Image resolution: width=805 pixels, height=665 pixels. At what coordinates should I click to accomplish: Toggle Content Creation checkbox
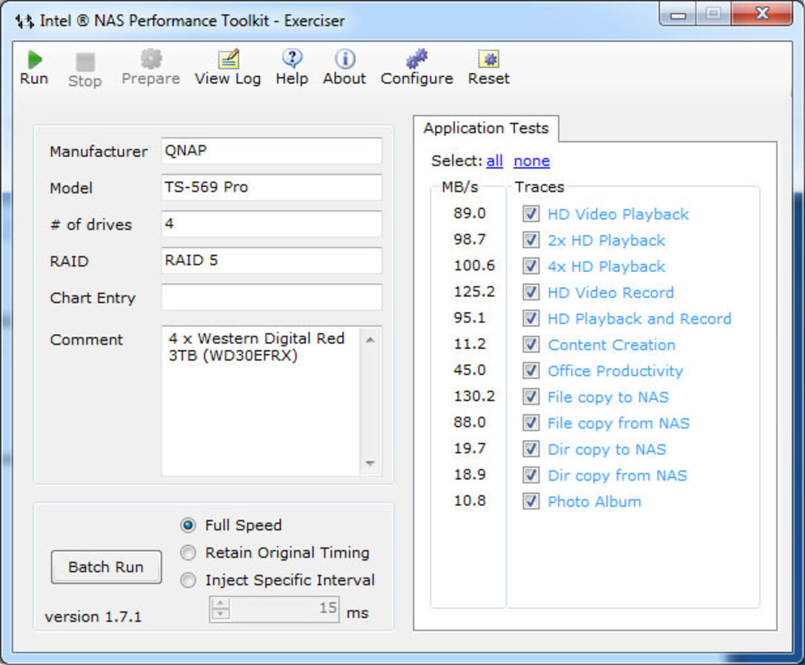coord(531,344)
